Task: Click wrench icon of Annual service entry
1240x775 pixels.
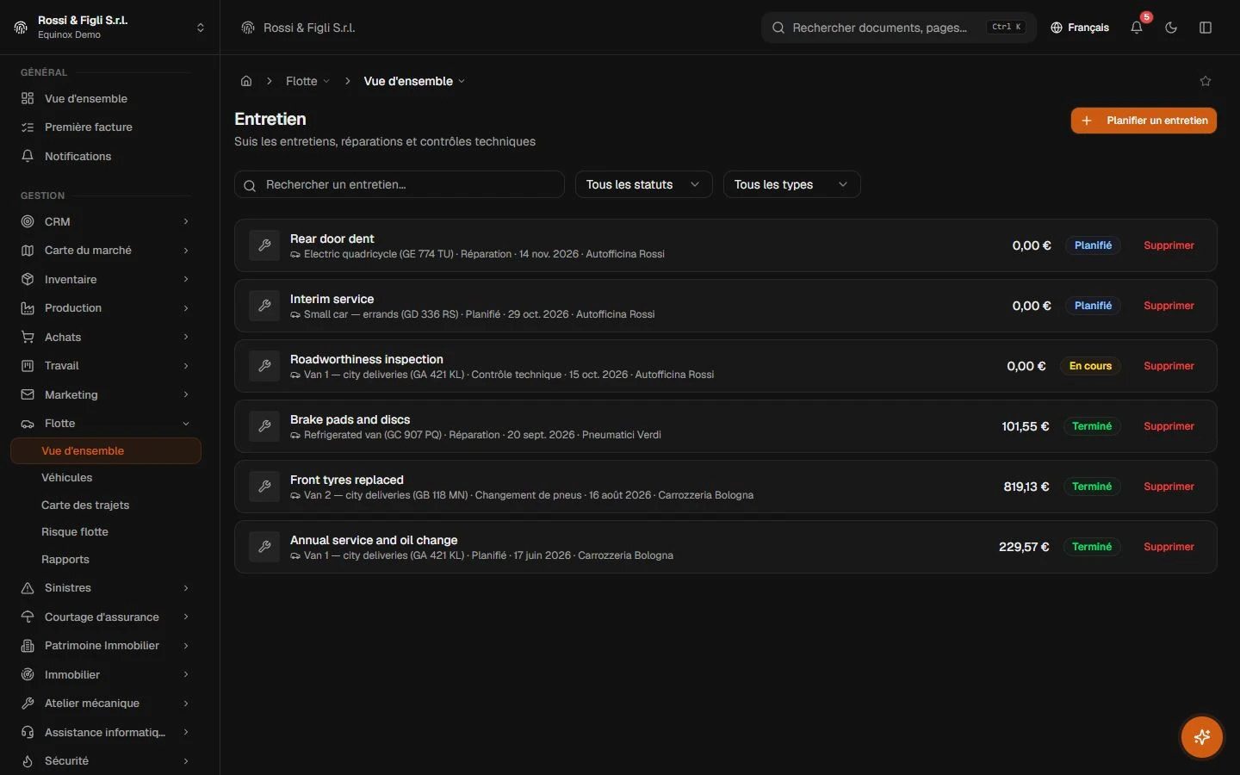Action: coord(264,547)
